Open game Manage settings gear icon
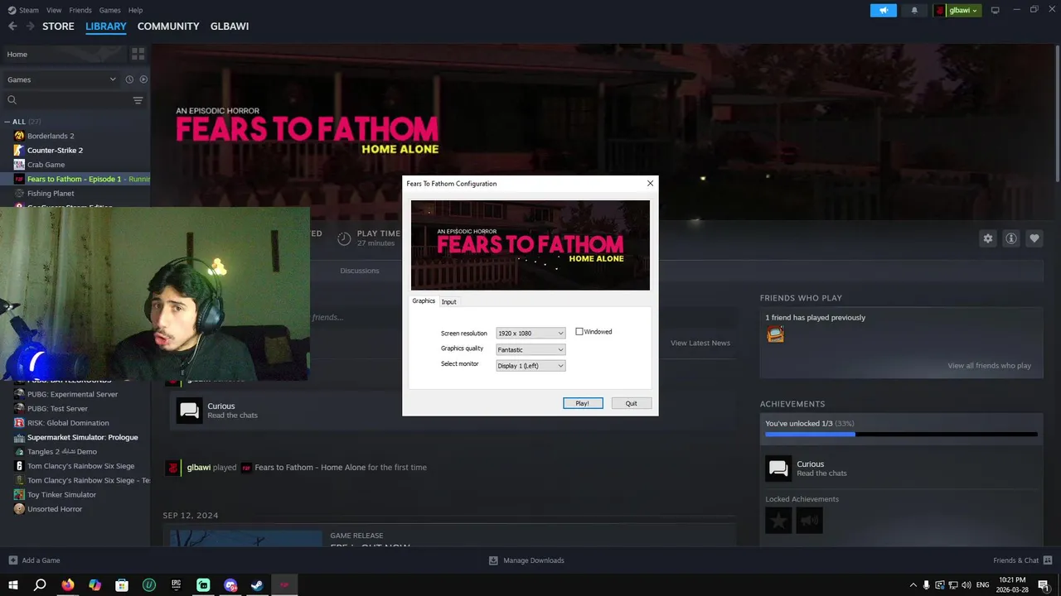Image resolution: width=1061 pixels, height=596 pixels. coord(988,238)
